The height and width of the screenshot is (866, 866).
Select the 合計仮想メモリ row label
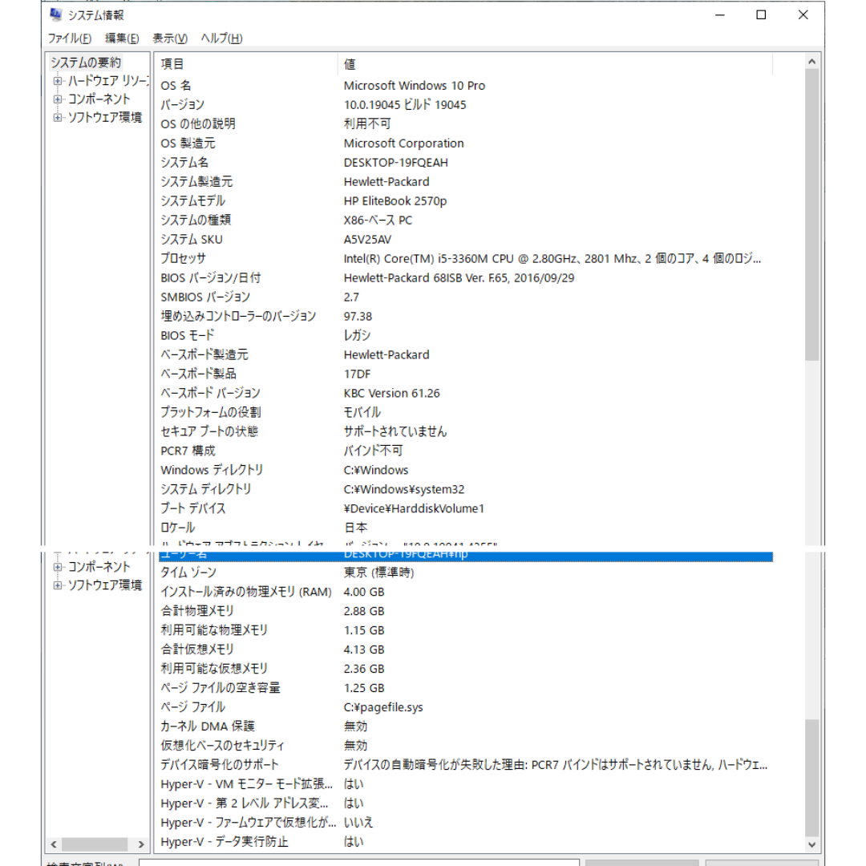tap(197, 649)
